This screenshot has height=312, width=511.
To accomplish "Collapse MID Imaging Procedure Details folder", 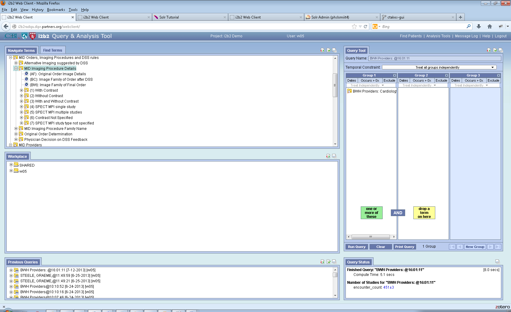I will pos(16,69).
